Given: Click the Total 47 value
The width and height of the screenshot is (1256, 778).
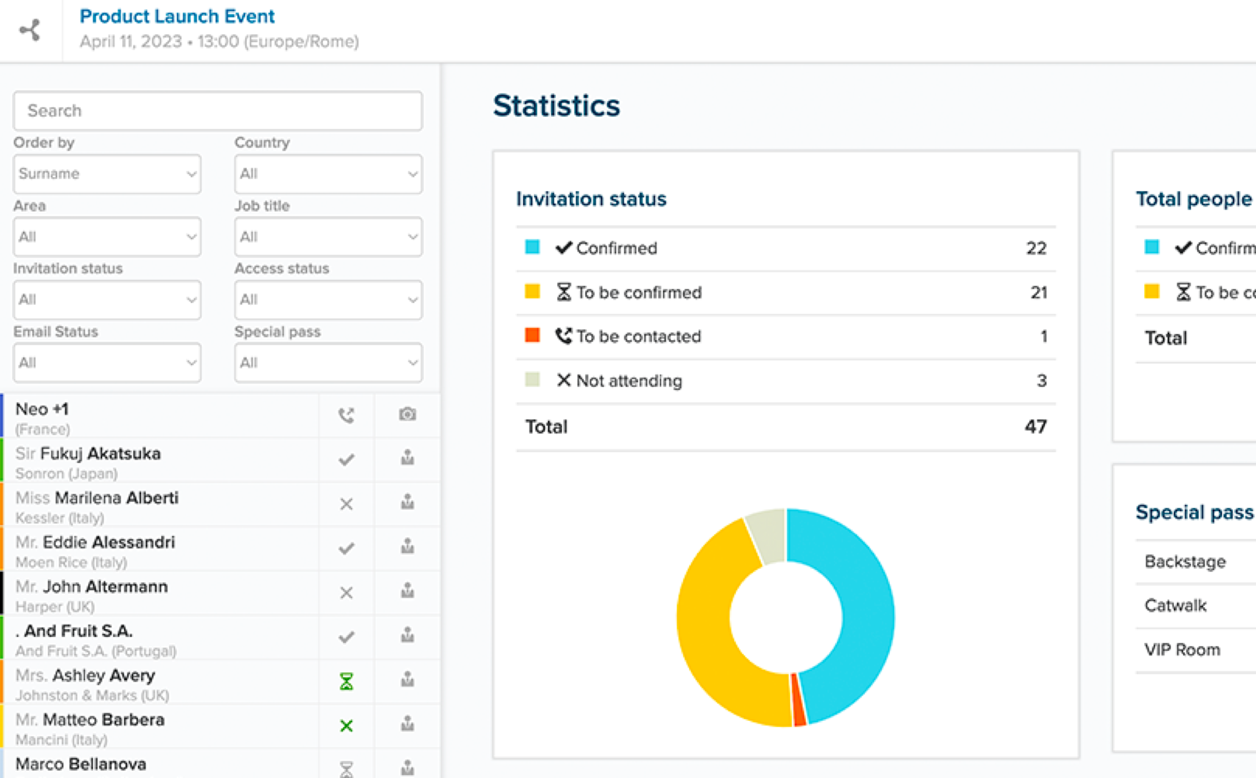Looking at the screenshot, I should pos(1036,427).
